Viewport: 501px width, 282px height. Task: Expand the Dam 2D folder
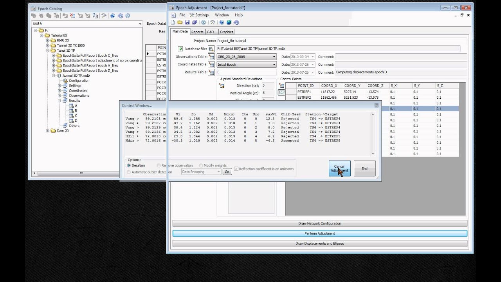click(48, 131)
